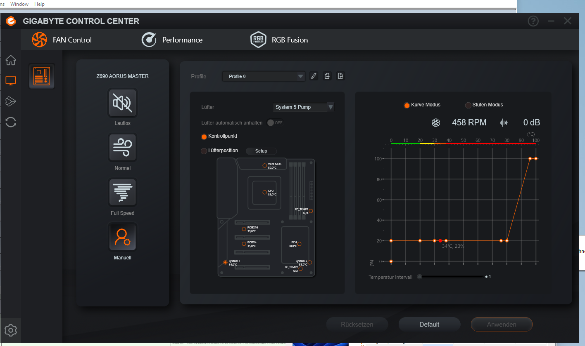
Task: Click the Default button
Action: 429,325
